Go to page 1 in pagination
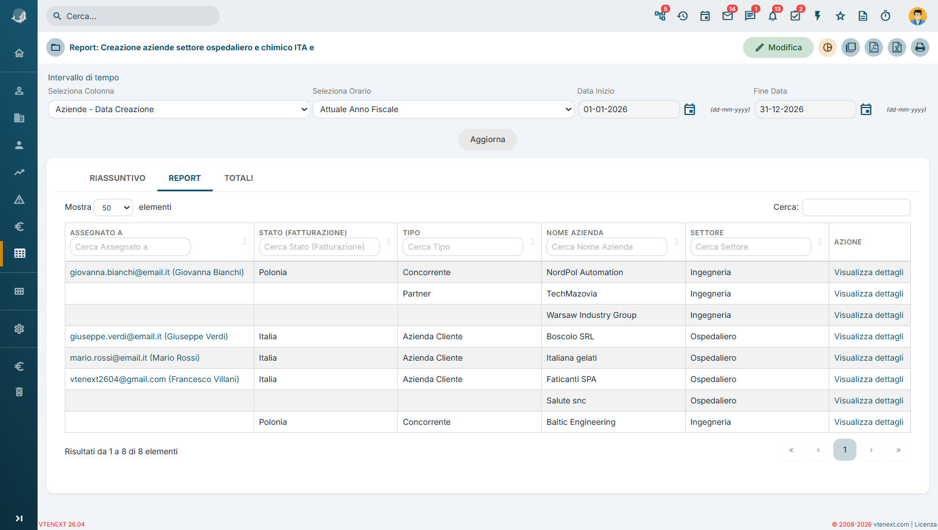Viewport: 938px width, 530px height. coord(844,450)
